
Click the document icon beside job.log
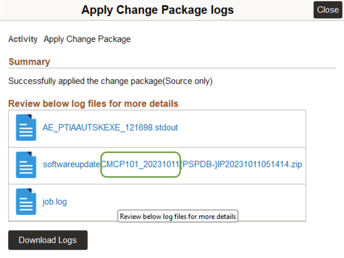(26, 201)
